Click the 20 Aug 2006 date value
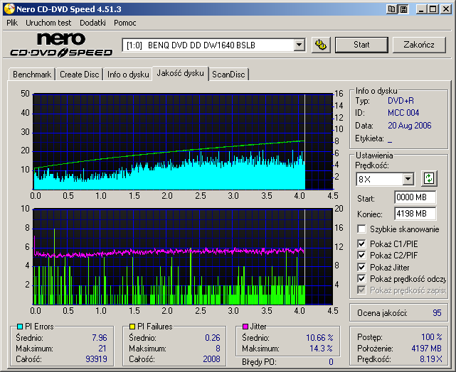Screen dimensions: 456x372 (x=410, y=126)
